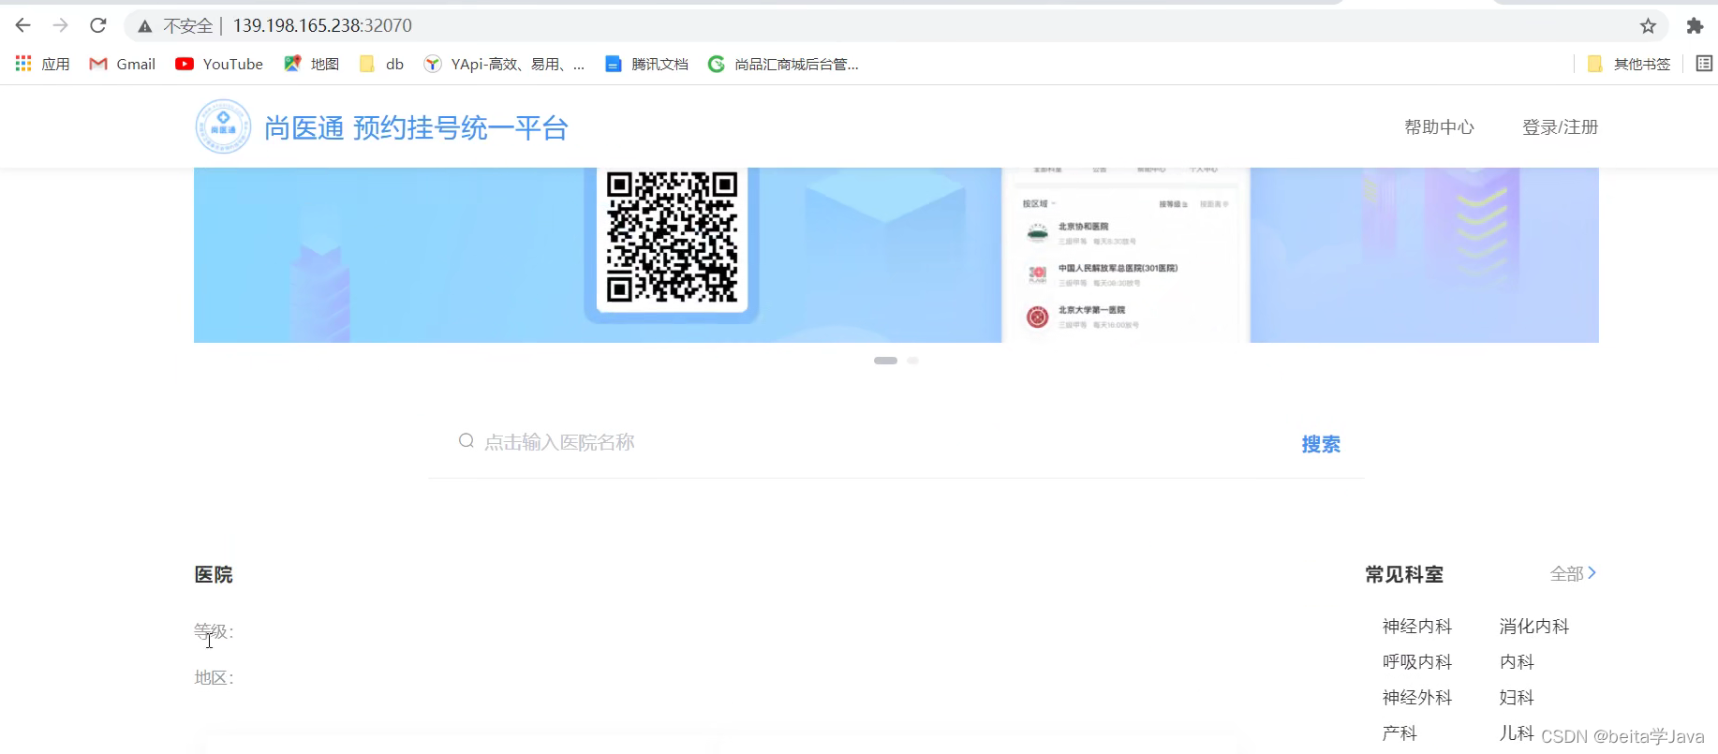Screen dimensions: 1718x754
Task: Click the 搜索 button
Action: 1321,444
